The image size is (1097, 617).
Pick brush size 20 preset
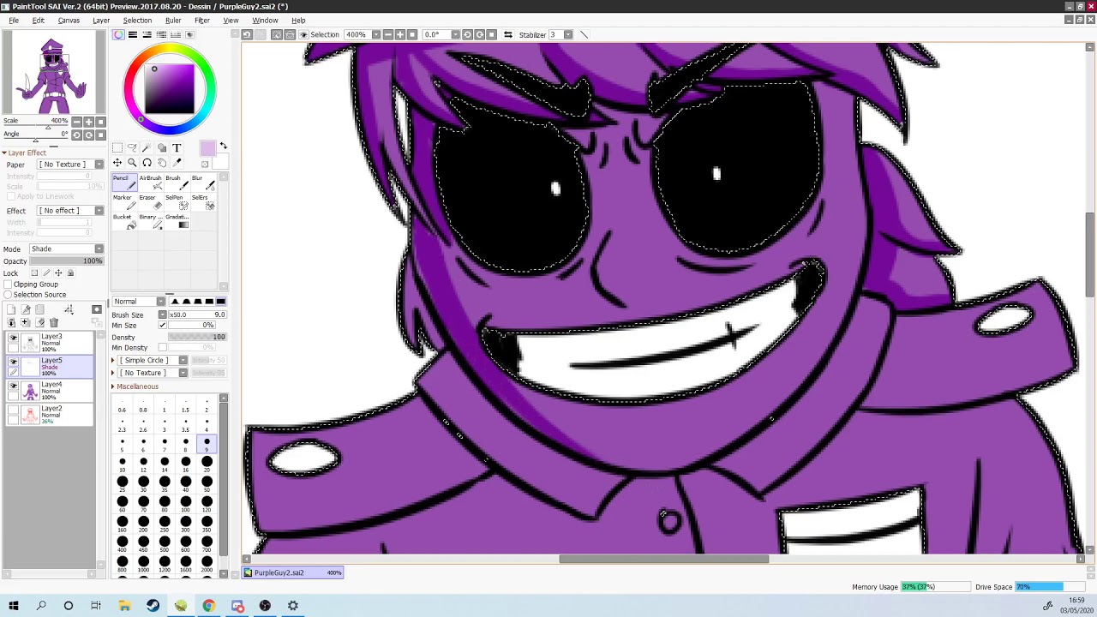[207, 464]
